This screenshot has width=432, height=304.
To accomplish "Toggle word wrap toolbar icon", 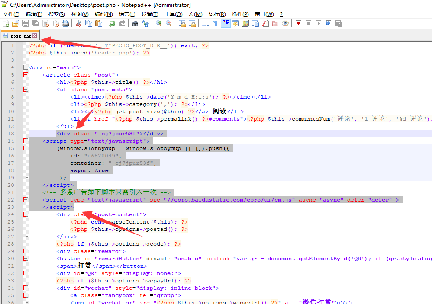I will (206, 23).
